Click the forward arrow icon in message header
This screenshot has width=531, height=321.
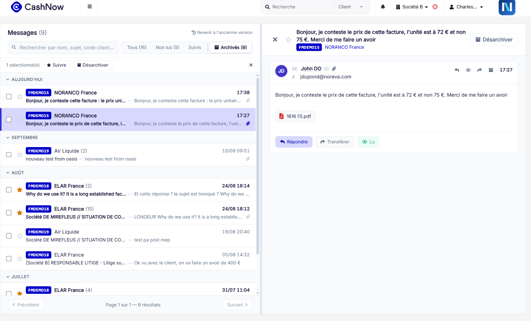tap(479, 70)
